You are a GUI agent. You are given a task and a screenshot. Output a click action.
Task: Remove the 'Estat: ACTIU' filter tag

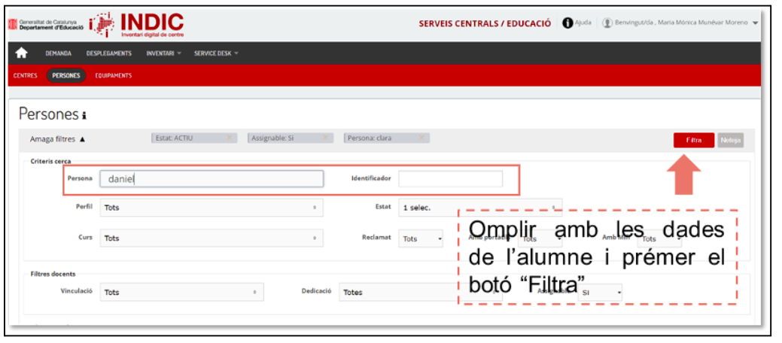click(x=229, y=138)
